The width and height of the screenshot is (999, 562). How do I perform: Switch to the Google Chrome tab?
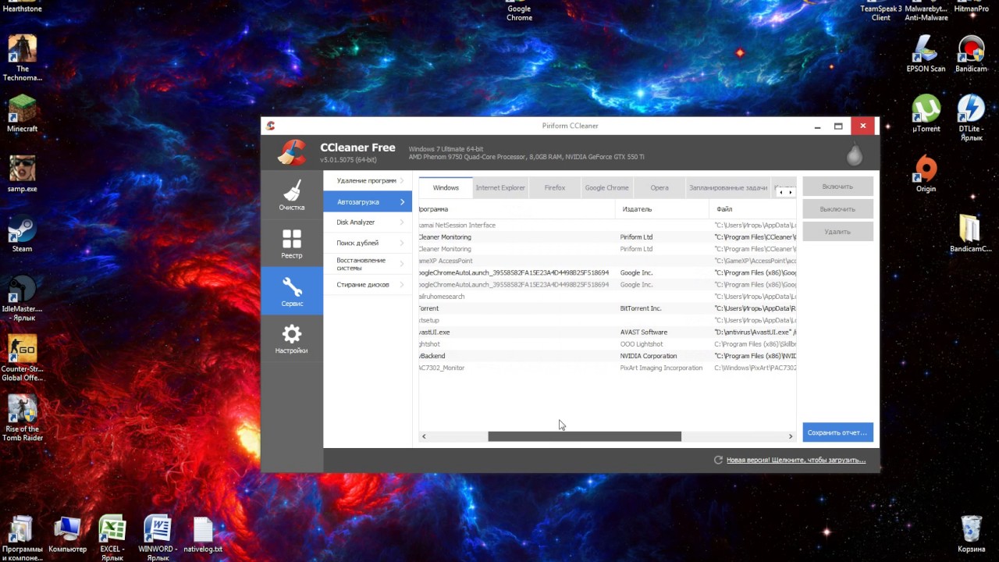(x=606, y=187)
